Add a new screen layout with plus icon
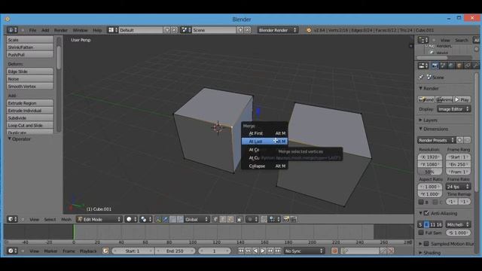482x271 pixels. (x=167, y=30)
